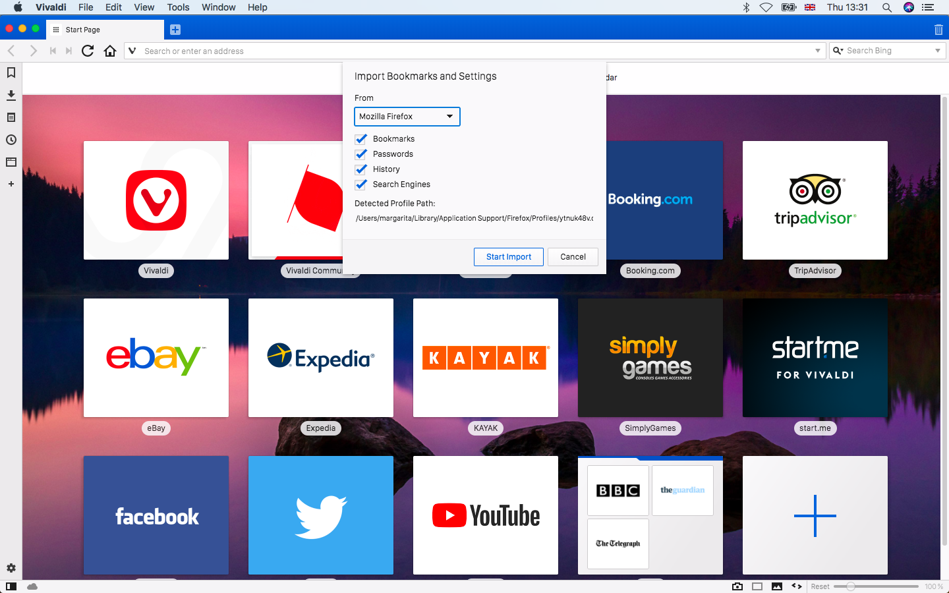Open closed tabs trash can
This screenshot has height=593, width=949.
click(938, 30)
